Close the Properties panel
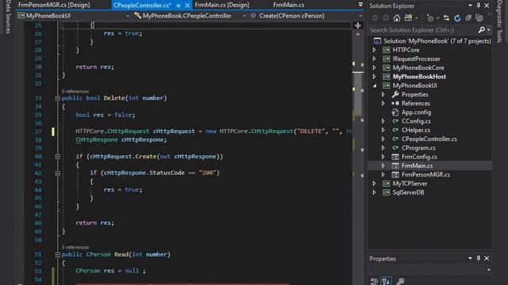Screen dimensions: 508x285 point(487,259)
